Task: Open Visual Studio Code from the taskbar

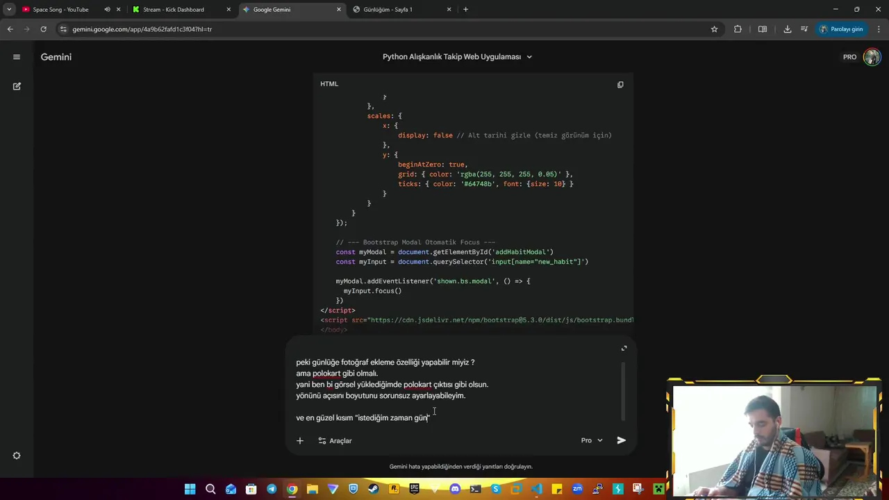Action: pos(537,490)
